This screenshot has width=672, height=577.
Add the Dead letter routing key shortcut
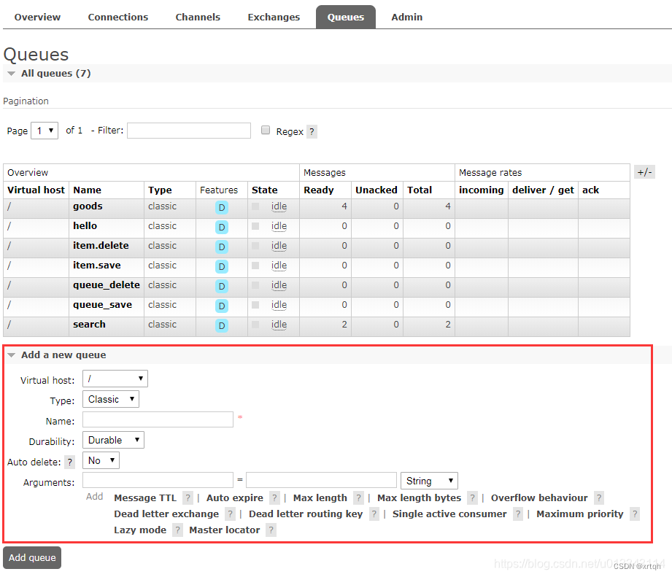[x=306, y=514]
